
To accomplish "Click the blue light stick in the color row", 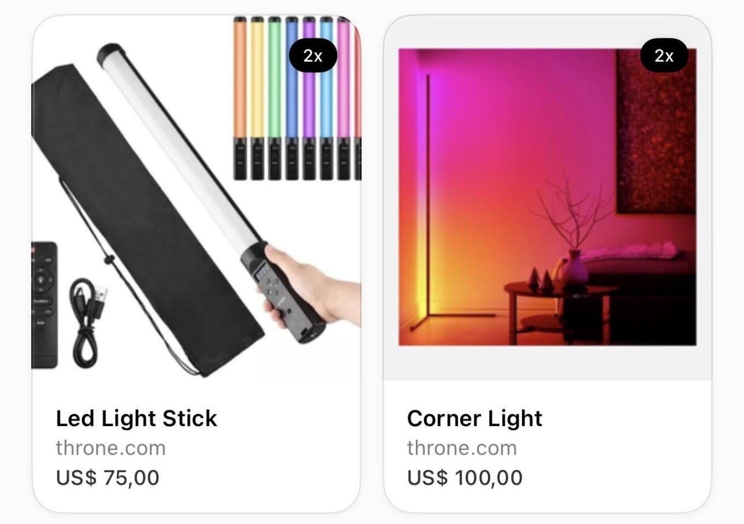I will (x=292, y=98).
